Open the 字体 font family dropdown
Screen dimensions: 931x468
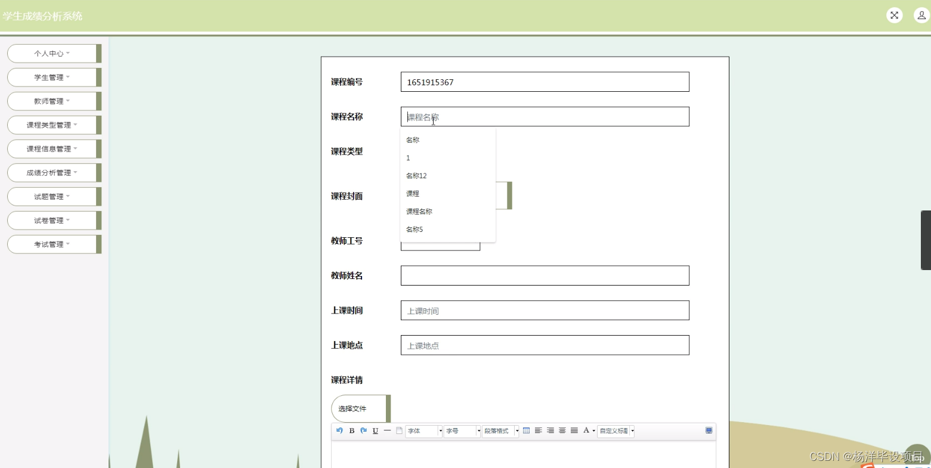point(424,431)
